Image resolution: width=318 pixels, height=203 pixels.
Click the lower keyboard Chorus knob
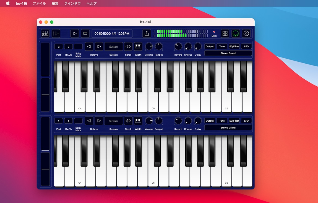pos(188,121)
